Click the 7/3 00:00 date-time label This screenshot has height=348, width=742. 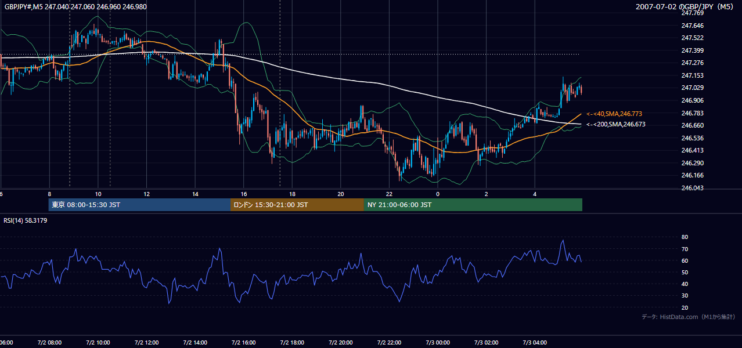pyautogui.click(x=438, y=342)
